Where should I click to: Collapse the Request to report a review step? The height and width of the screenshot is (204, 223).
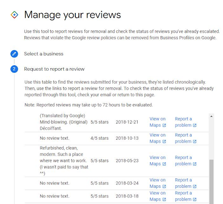click(54, 69)
